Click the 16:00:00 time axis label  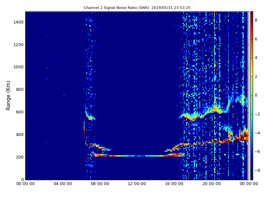pos(174,184)
